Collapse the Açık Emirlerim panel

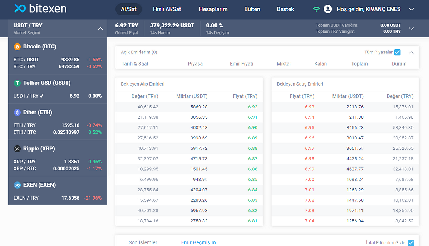(x=411, y=52)
